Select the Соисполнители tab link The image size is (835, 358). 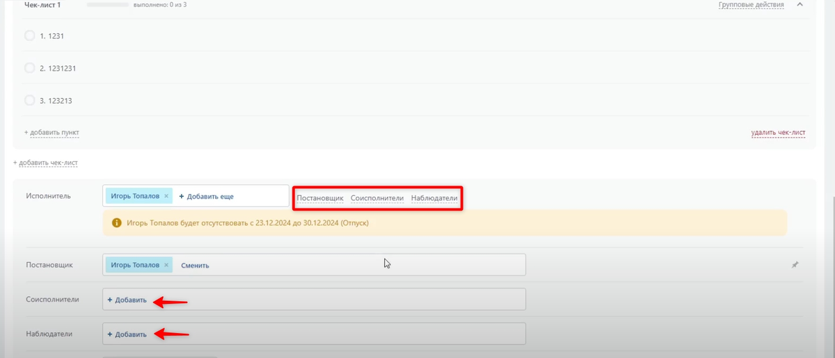click(x=377, y=198)
